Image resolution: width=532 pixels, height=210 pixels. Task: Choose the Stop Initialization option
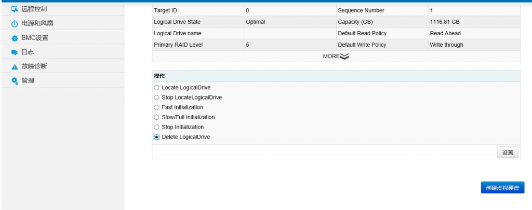(157, 127)
